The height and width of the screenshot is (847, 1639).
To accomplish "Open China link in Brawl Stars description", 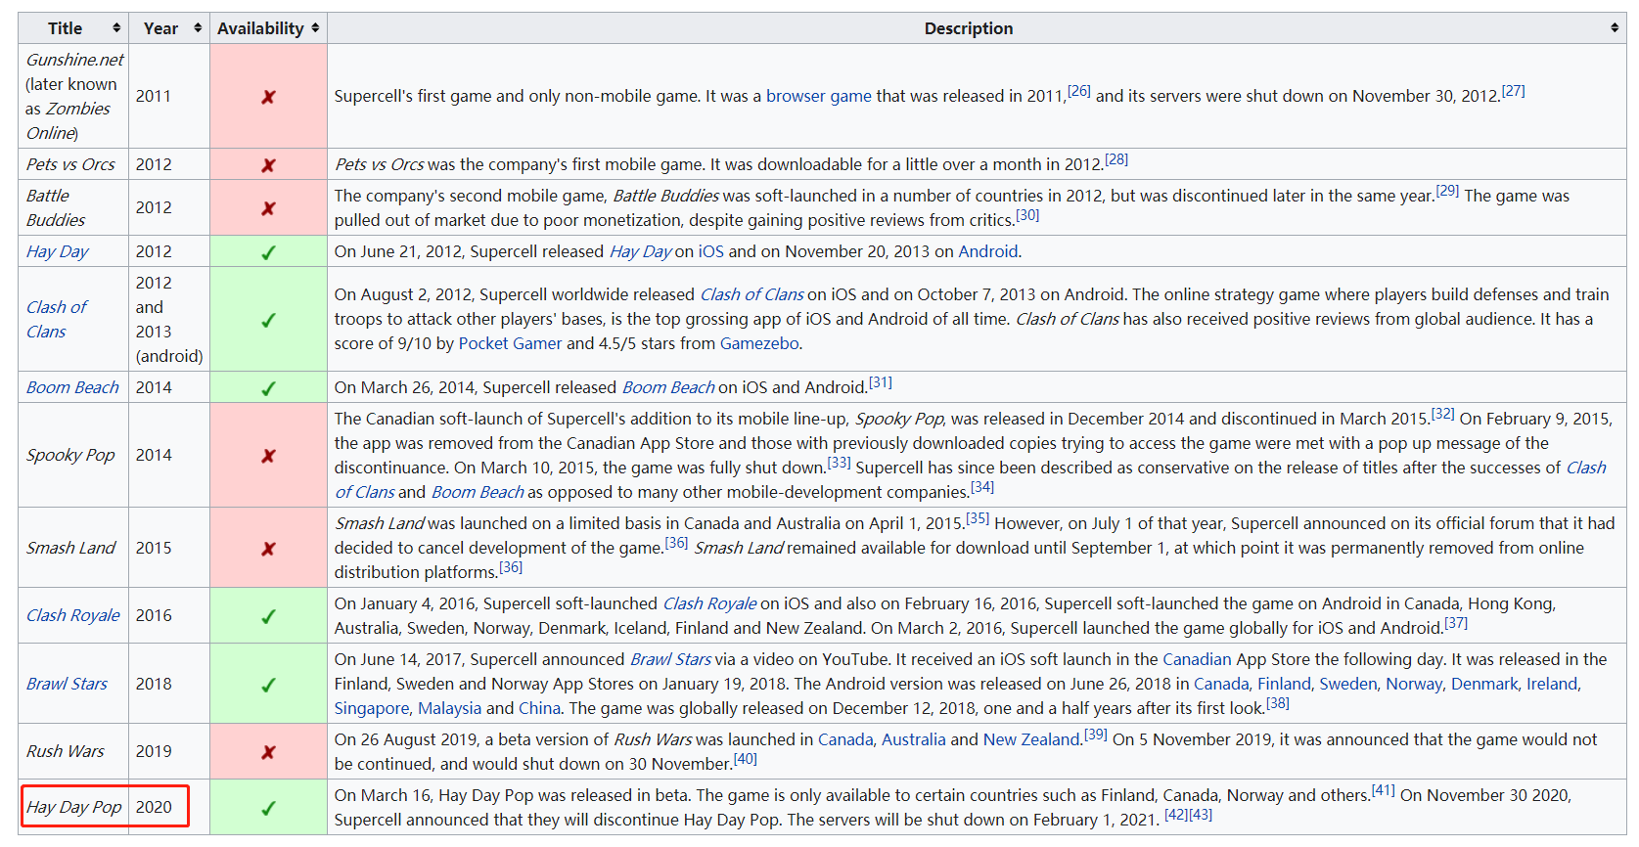I will click(539, 708).
